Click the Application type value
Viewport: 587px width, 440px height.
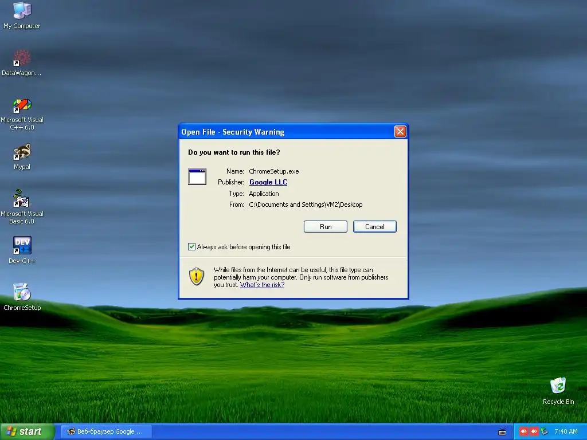tap(264, 194)
